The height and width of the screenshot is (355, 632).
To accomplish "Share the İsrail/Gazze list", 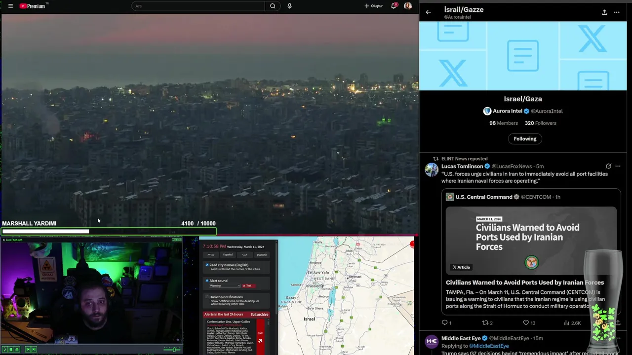I will pos(604,12).
